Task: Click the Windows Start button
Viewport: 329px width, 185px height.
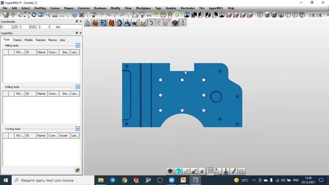Action: [6, 180]
